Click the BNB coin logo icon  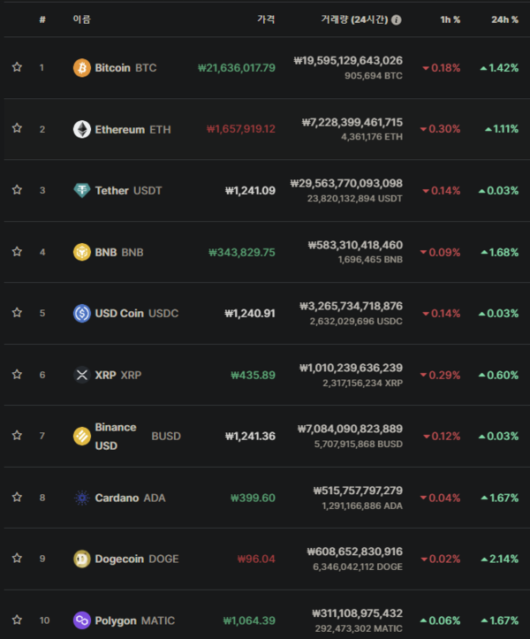pos(81,252)
